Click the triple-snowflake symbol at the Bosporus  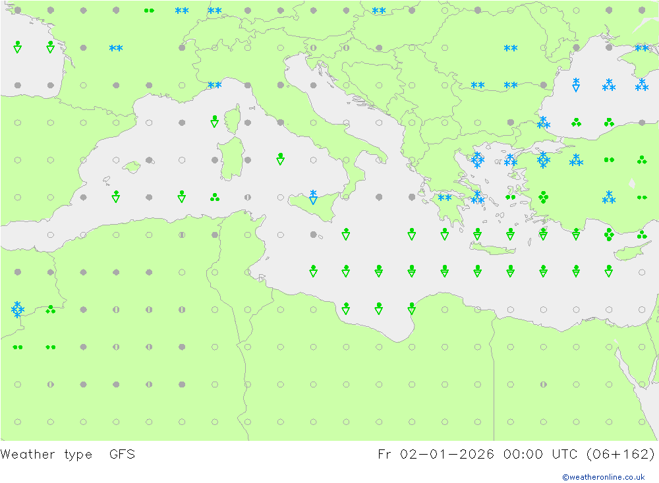coord(544,123)
